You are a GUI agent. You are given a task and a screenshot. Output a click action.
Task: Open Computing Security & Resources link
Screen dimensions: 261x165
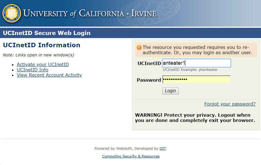tap(131, 156)
